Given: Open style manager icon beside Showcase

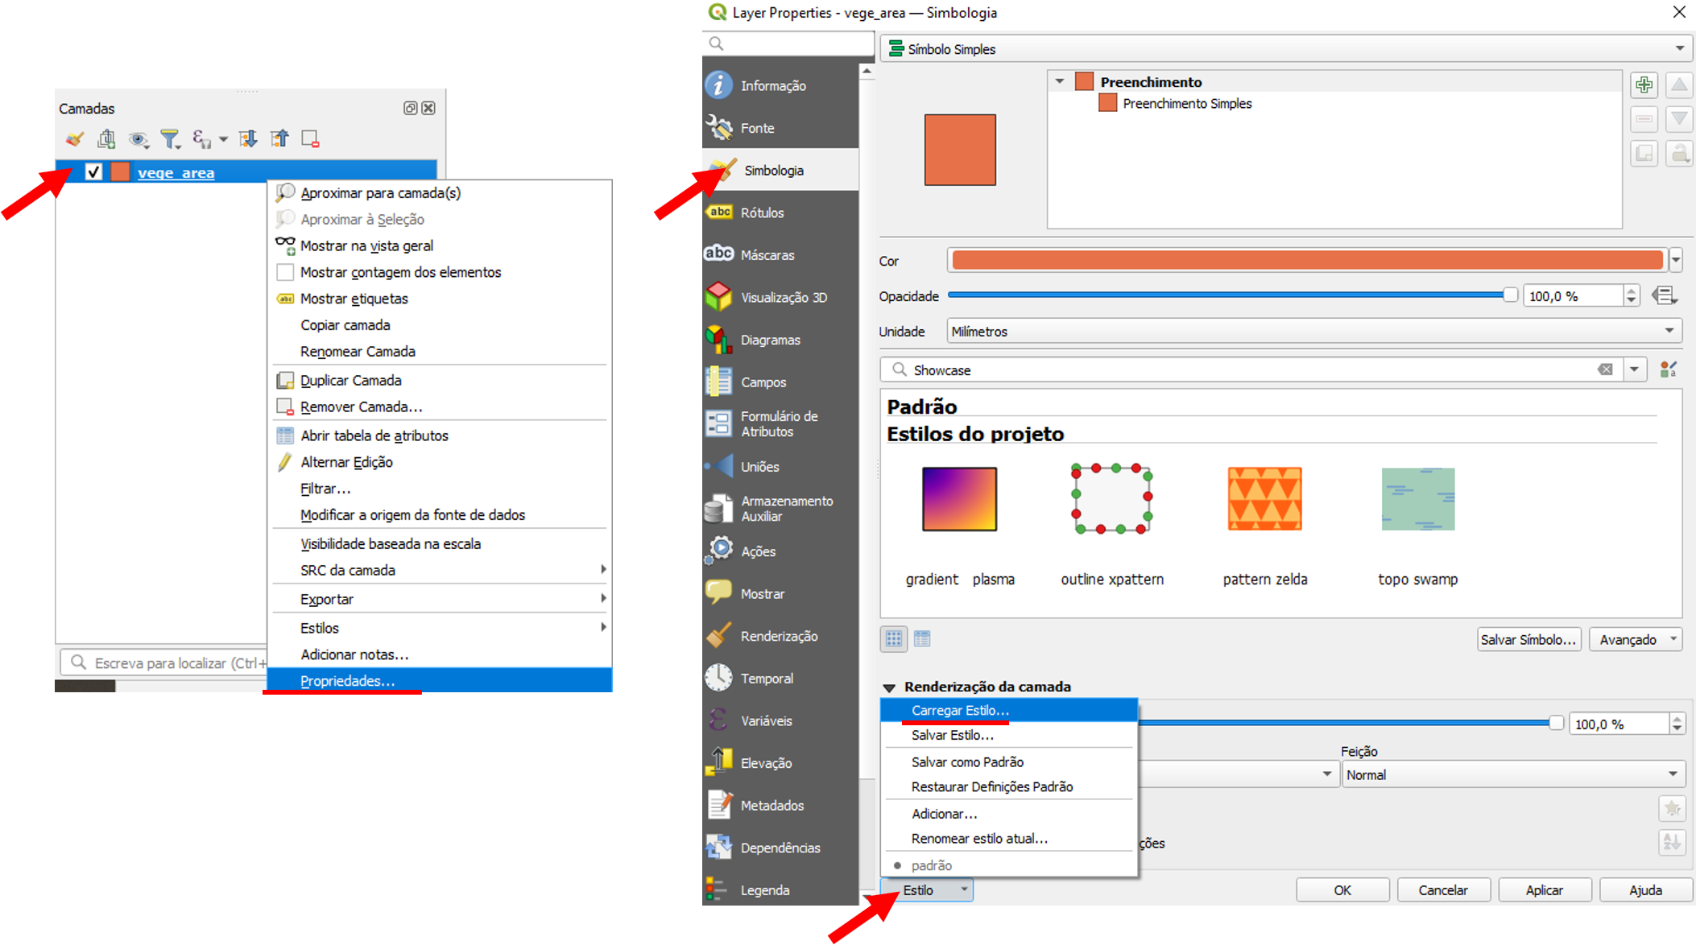Looking at the screenshot, I should point(1669,369).
